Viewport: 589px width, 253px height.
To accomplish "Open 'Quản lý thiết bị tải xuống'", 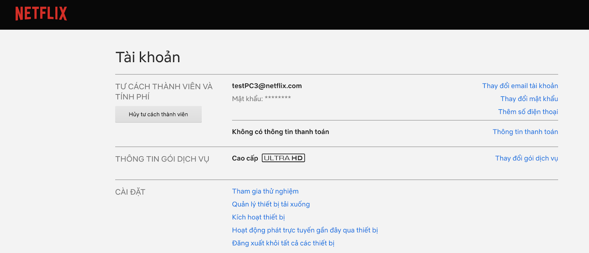I will pos(271,204).
